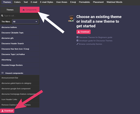The width and height of the screenshot is (140, 114).
Task: Open the Themes admin menu item
Action: click(7, 2)
